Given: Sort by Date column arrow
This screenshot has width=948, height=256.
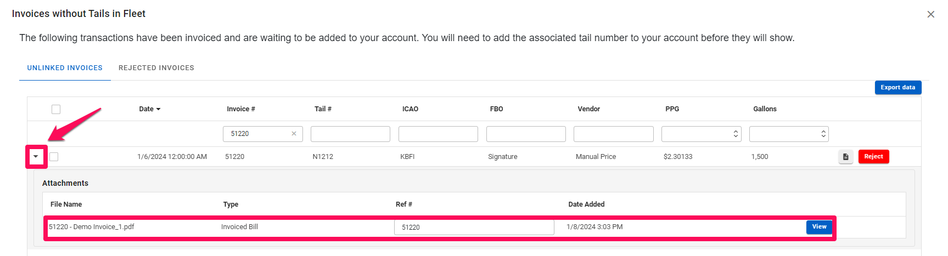Looking at the screenshot, I should tap(158, 109).
